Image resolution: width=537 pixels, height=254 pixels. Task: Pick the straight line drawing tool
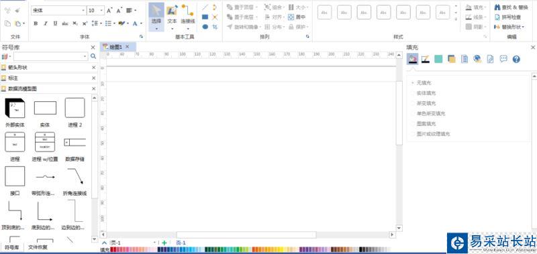[205, 7]
